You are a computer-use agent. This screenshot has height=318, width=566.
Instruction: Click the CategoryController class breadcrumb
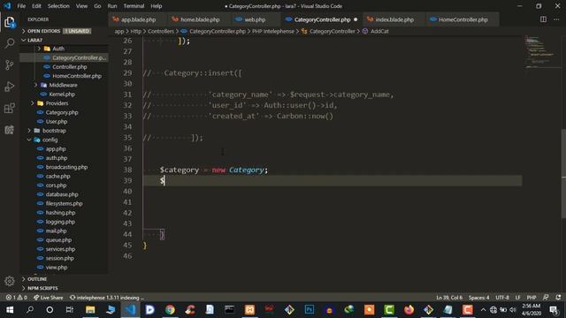[x=333, y=32]
